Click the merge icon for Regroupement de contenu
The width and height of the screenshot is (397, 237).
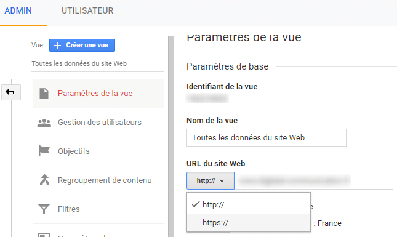pyautogui.click(x=44, y=180)
